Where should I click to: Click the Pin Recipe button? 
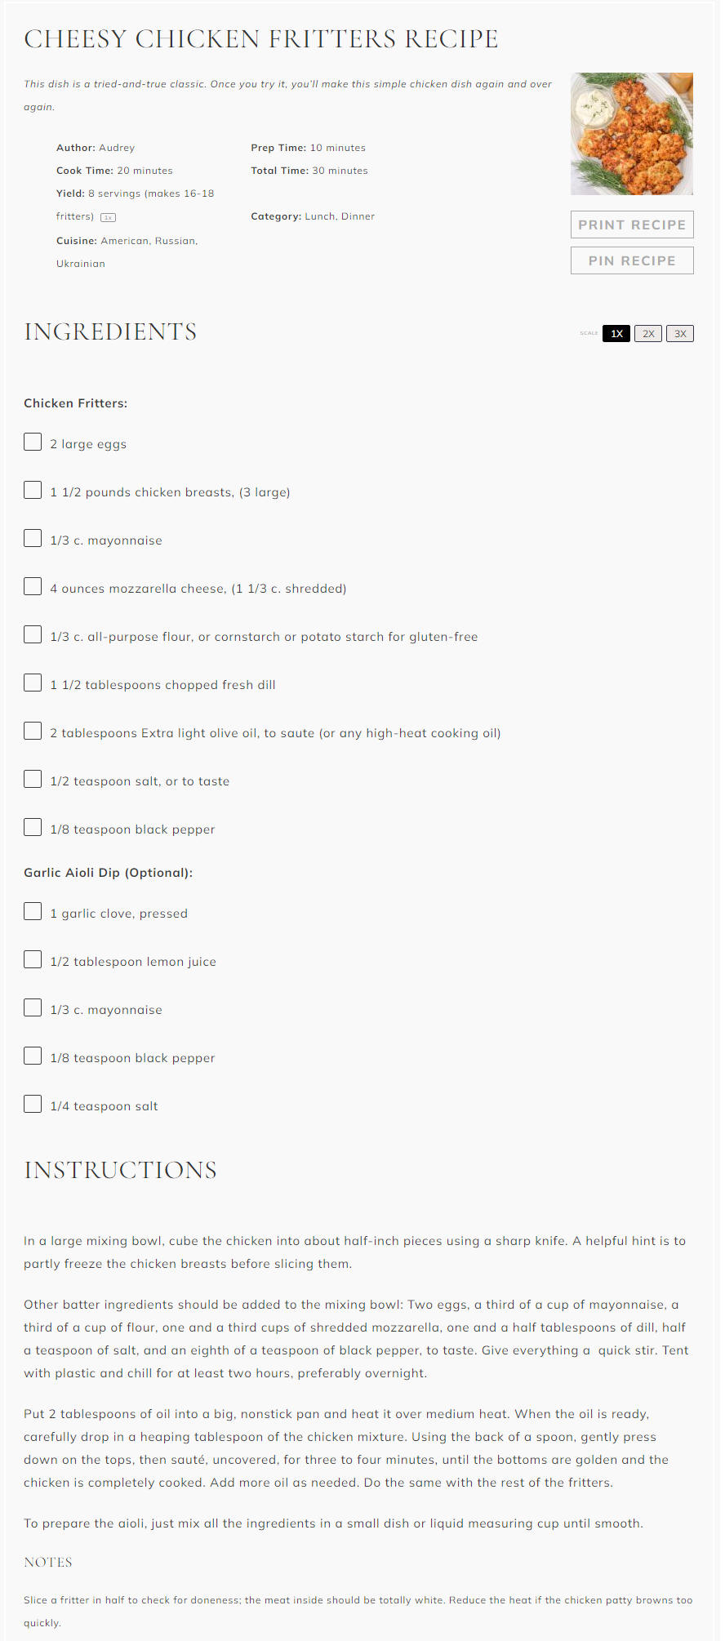pos(632,260)
